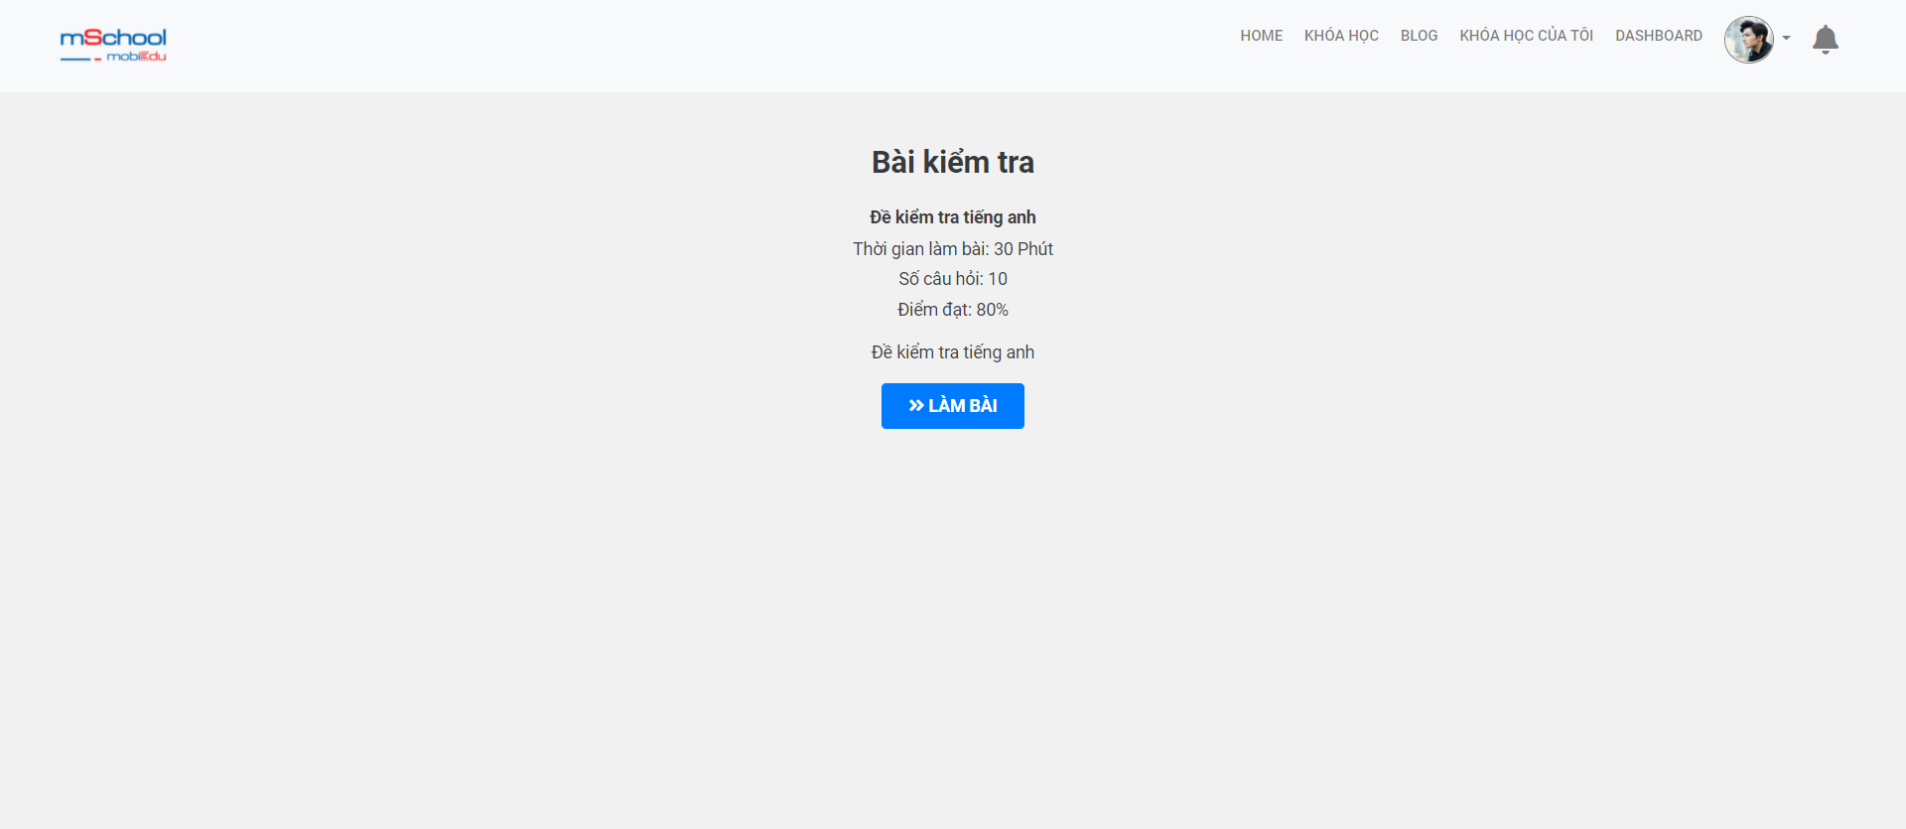The image size is (1906, 829).
Task: Click Thời gian làm bài: 30 Phút text
Action: pyautogui.click(x=953, y=249)
